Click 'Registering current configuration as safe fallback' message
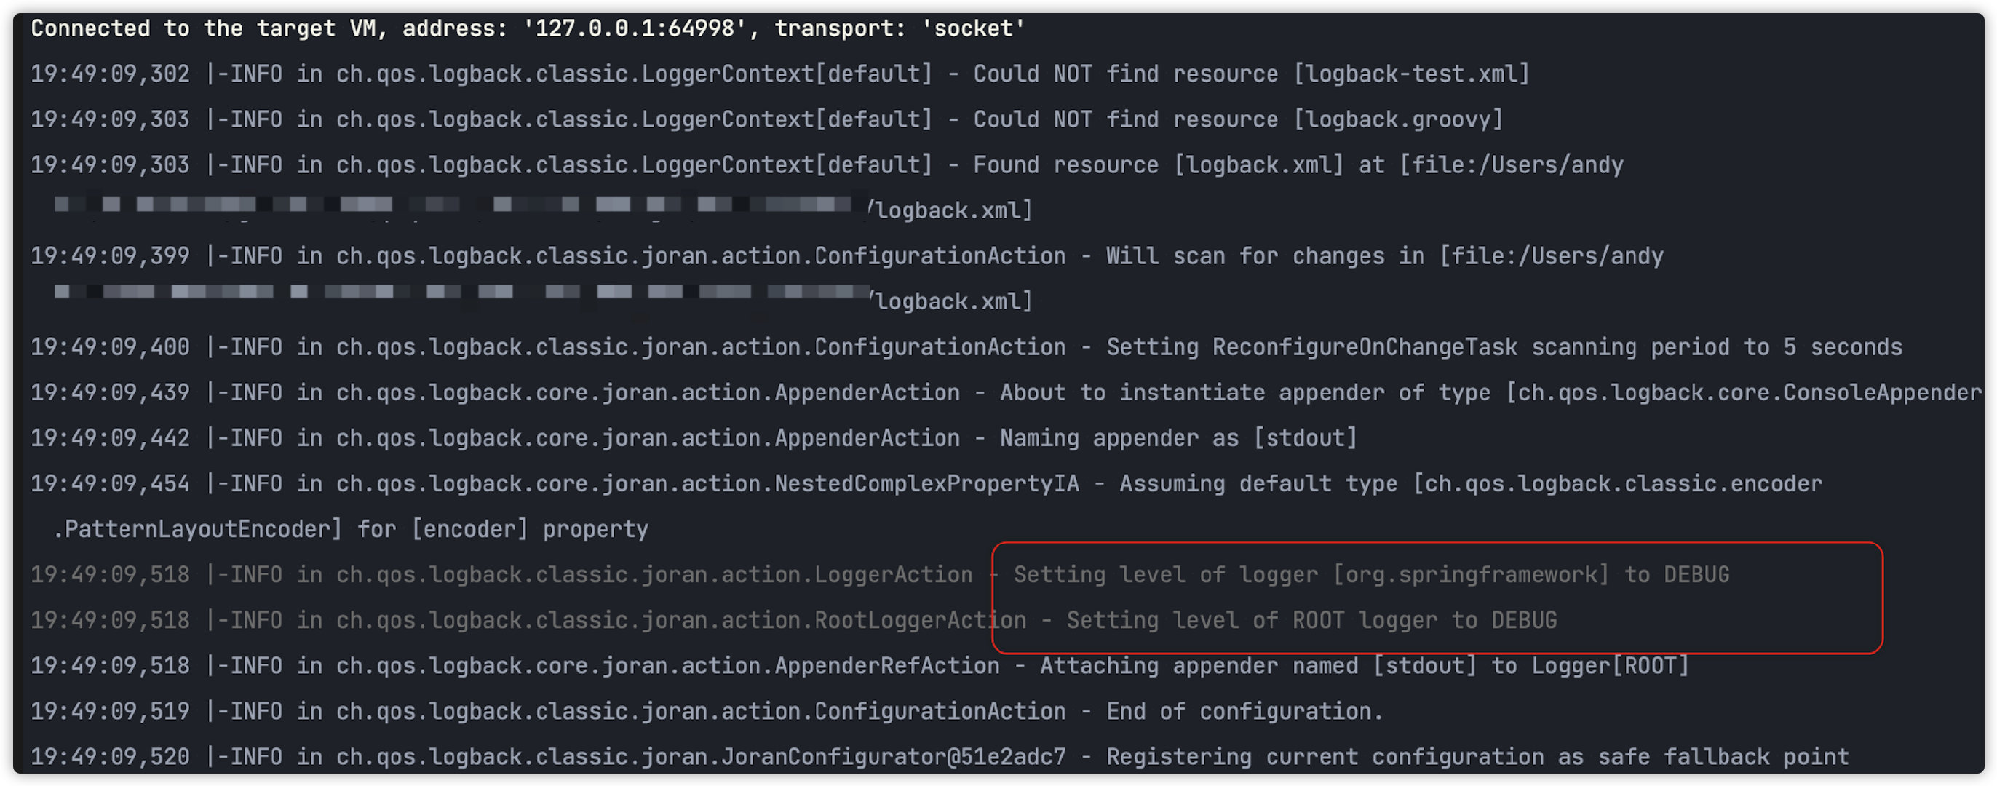The height and width of the screenshot is (786, 1997). tap(1477, 757)
